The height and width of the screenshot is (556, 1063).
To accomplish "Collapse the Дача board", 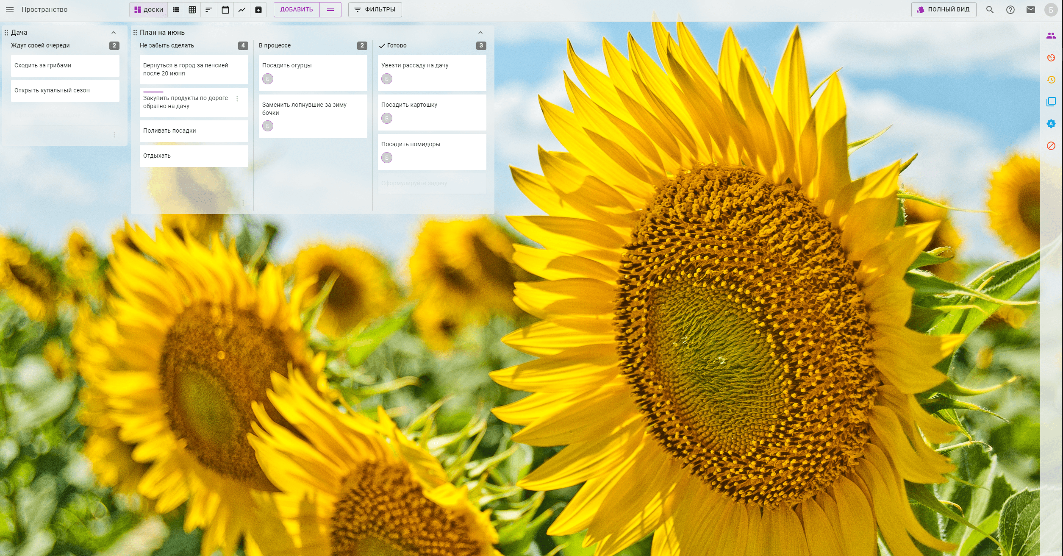I will [x=114, y=33].
